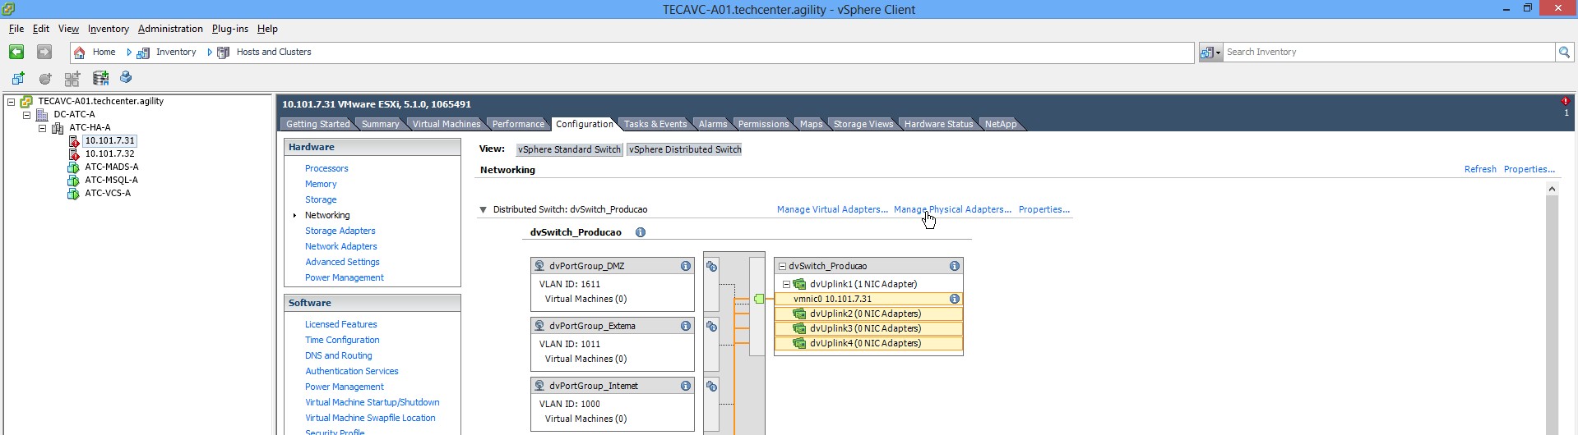Click info icon on dvPortGroup_DMZ
Screen dimensions: 1578x435
(685, 266)
